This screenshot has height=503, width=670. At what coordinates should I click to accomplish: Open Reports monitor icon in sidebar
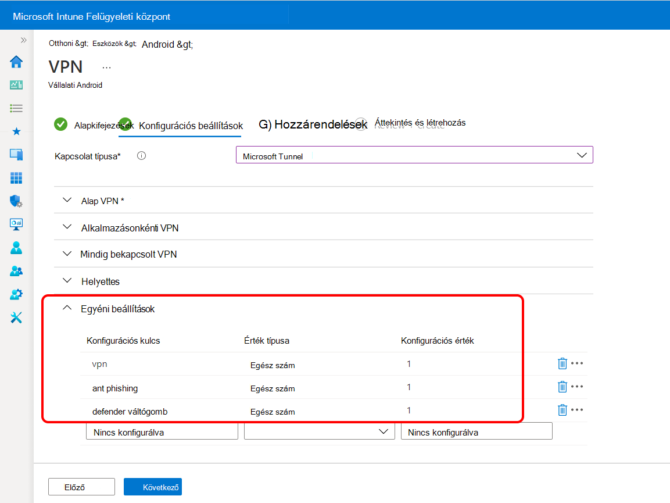pyautogui.click(x=16, y=224)
